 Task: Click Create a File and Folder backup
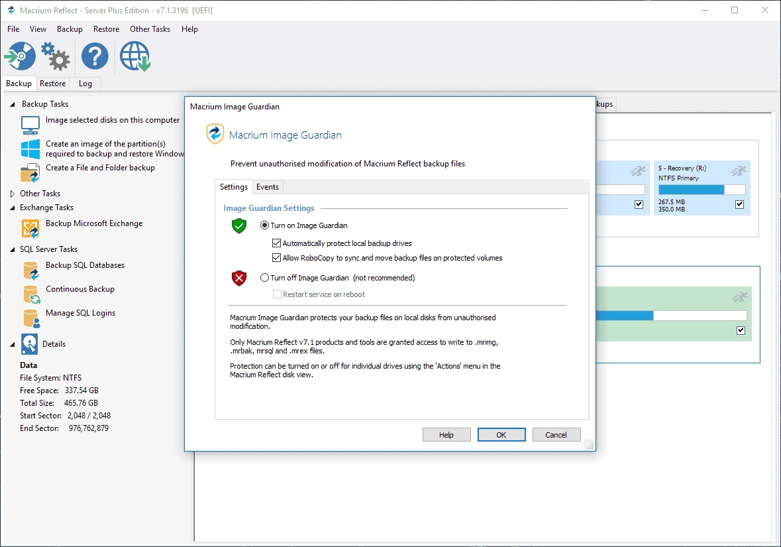coord(100,168)
